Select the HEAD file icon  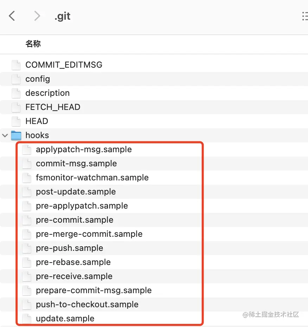[16, 121]
